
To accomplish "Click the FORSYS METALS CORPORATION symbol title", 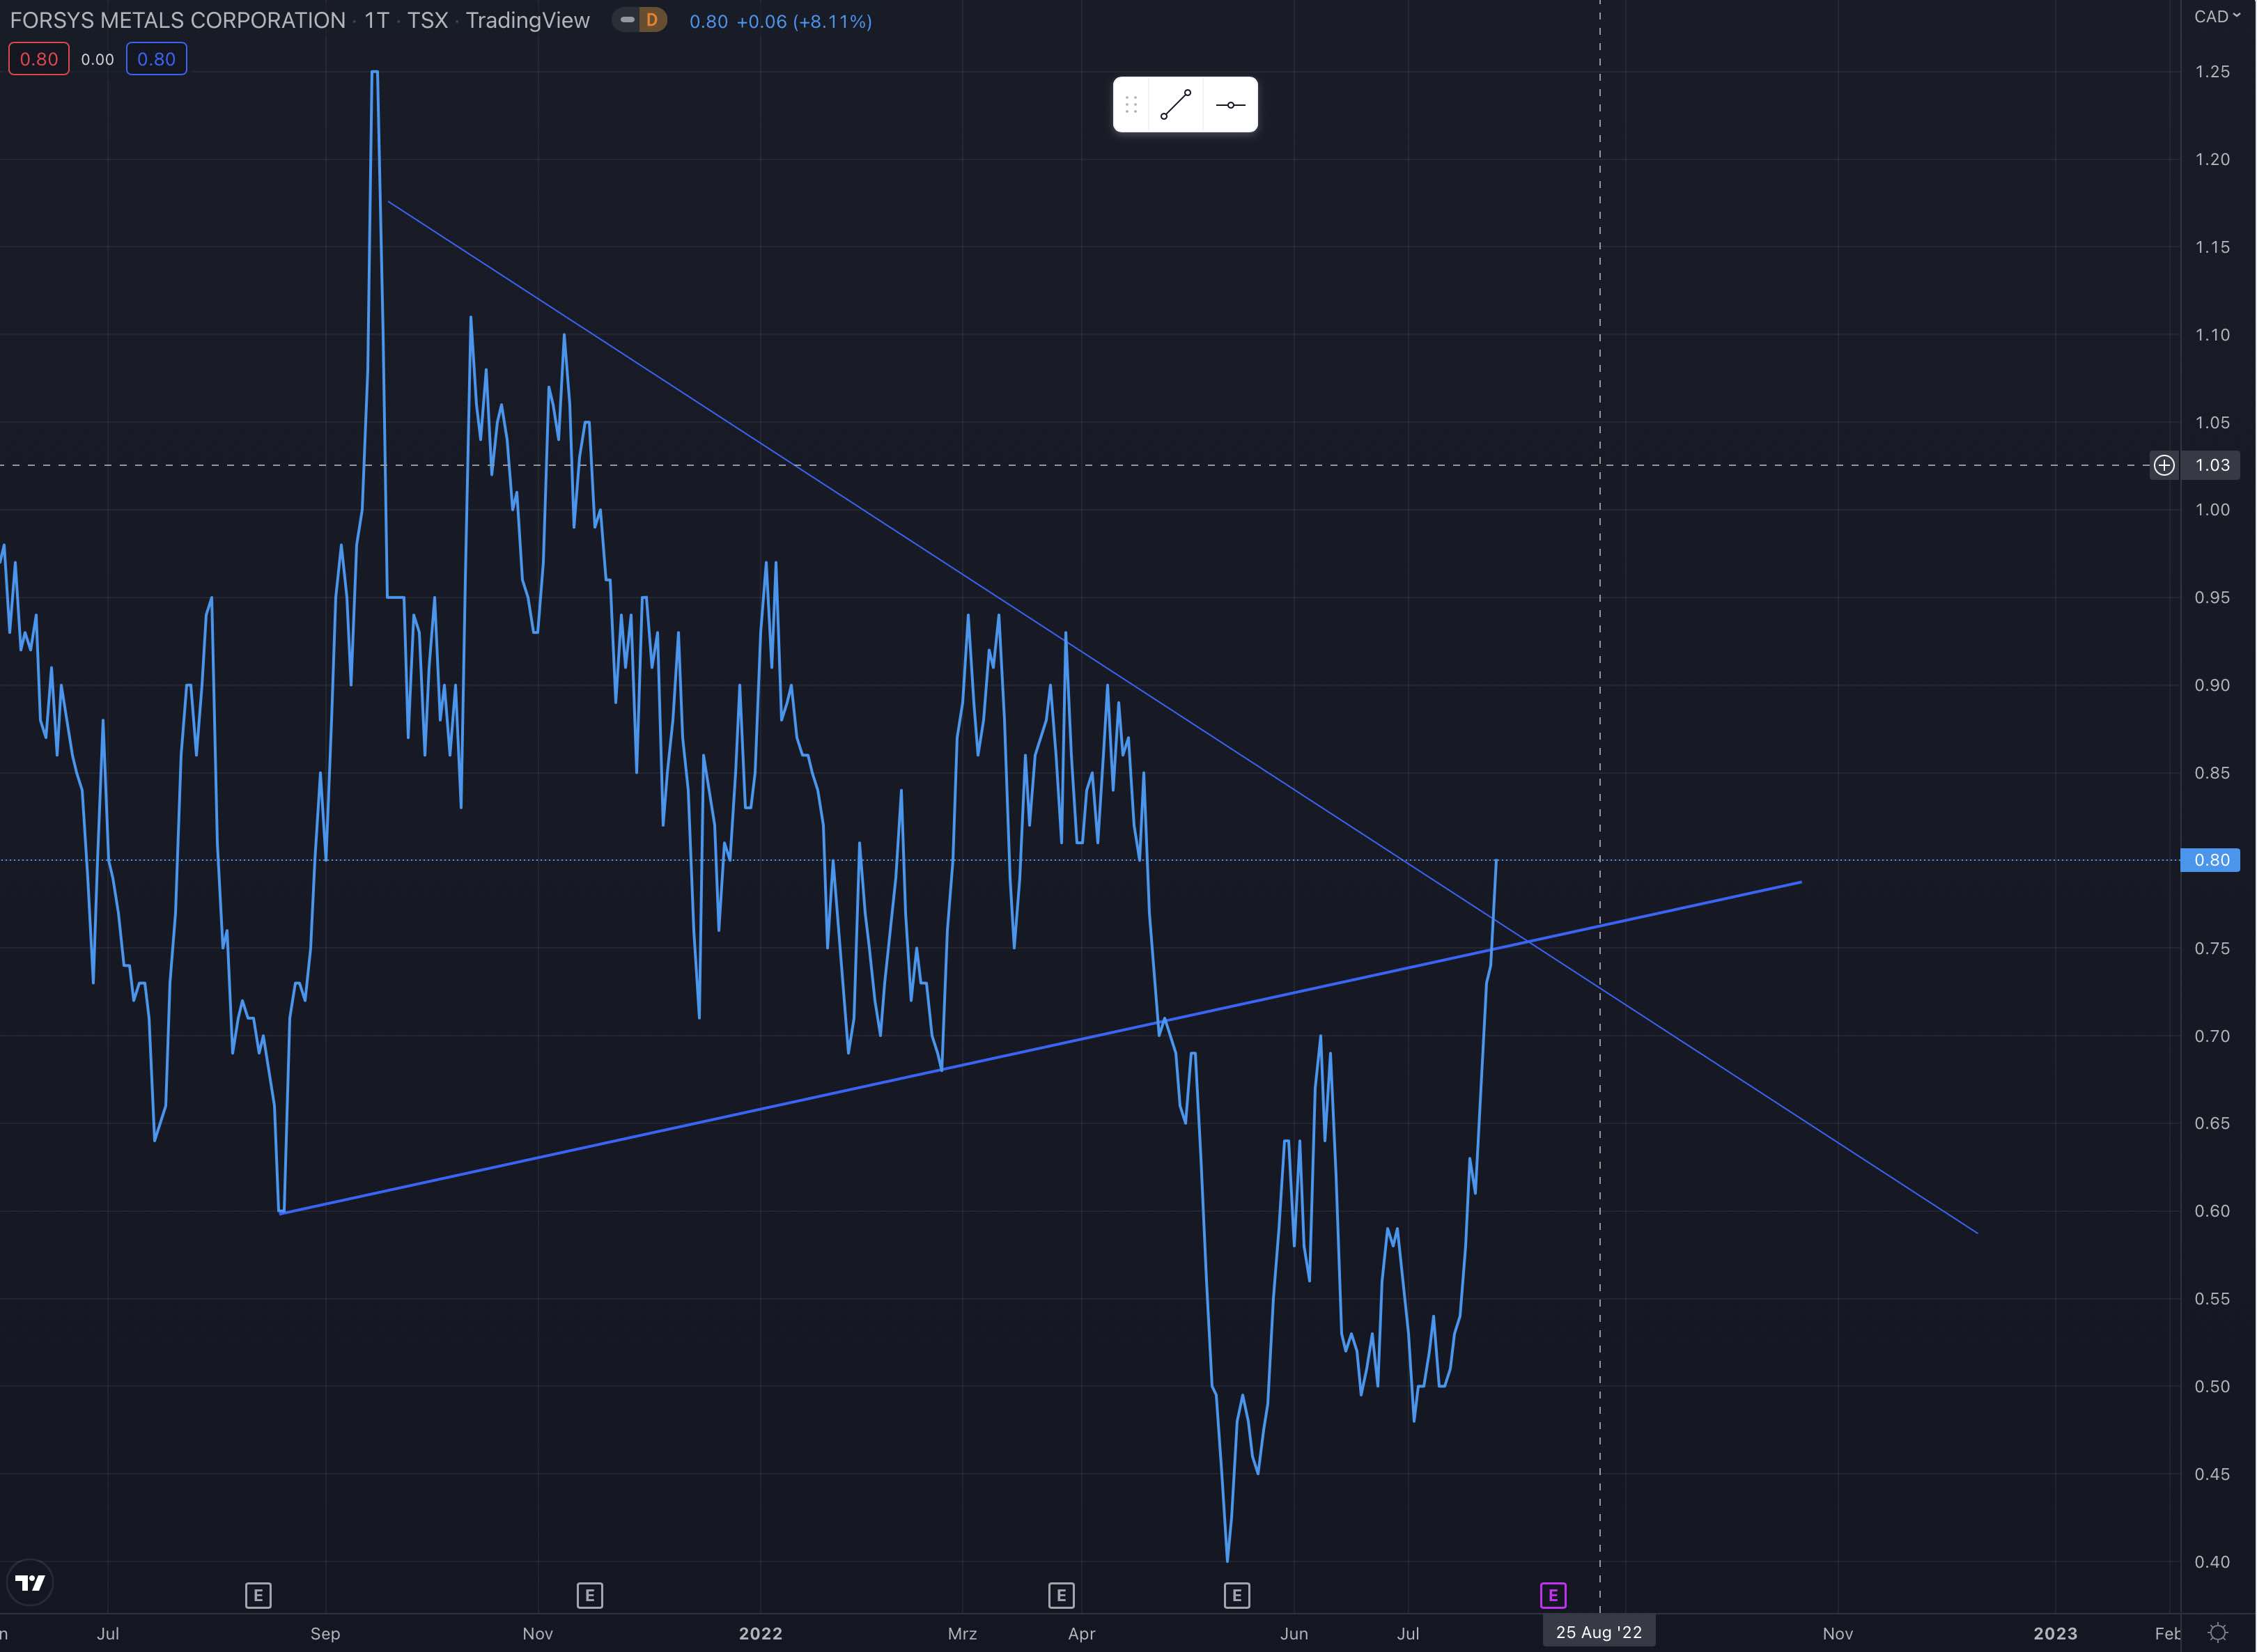I will click(177, 20).
